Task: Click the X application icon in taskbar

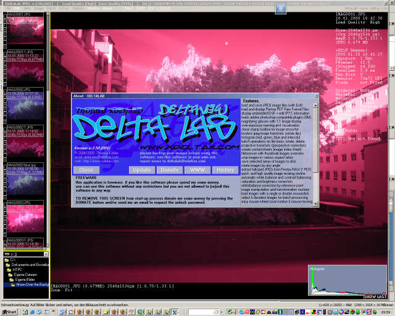Action: click(175, 312)
